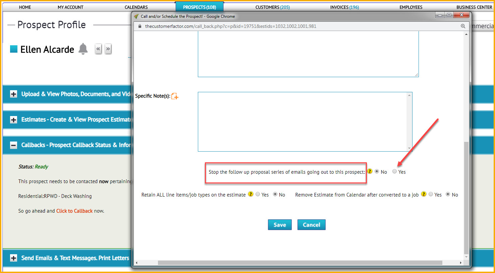Open the EMPLOYEES menu
The image size is (495, 273).
point(411,7)
